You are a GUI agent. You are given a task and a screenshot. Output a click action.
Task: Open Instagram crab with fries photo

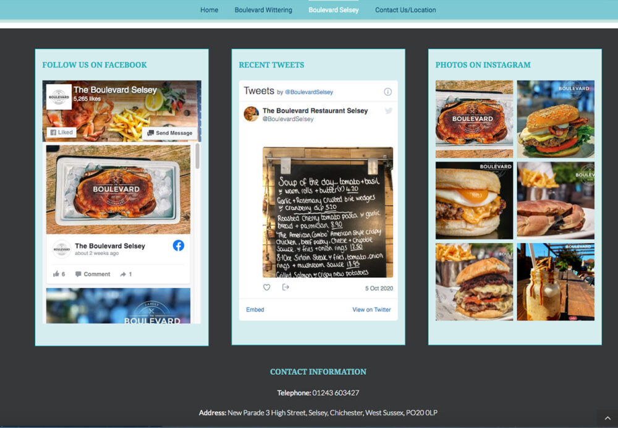556,200
